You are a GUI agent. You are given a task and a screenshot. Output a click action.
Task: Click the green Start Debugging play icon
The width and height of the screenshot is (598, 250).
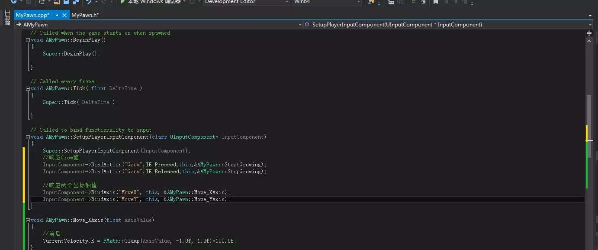pos(123,2)
